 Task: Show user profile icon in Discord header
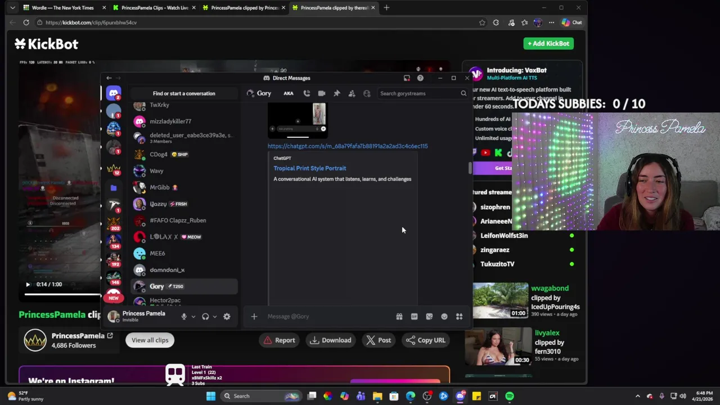coord(367,93)
